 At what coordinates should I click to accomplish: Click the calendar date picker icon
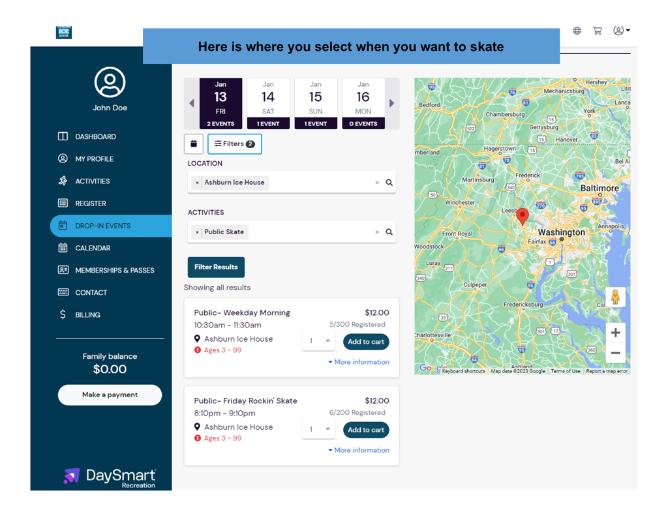194,144
